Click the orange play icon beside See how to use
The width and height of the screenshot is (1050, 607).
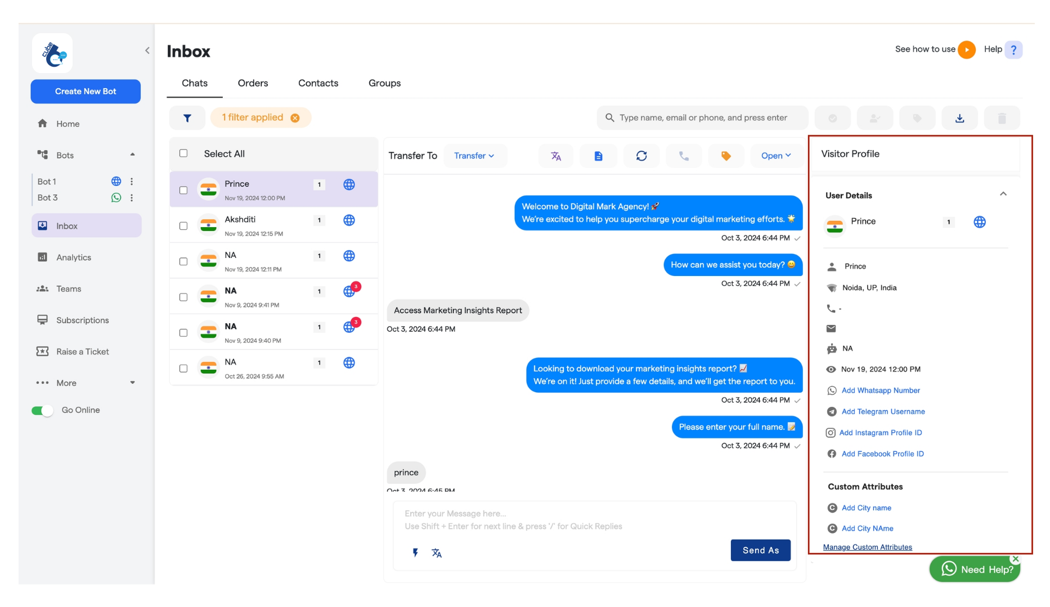coord(967,49)
